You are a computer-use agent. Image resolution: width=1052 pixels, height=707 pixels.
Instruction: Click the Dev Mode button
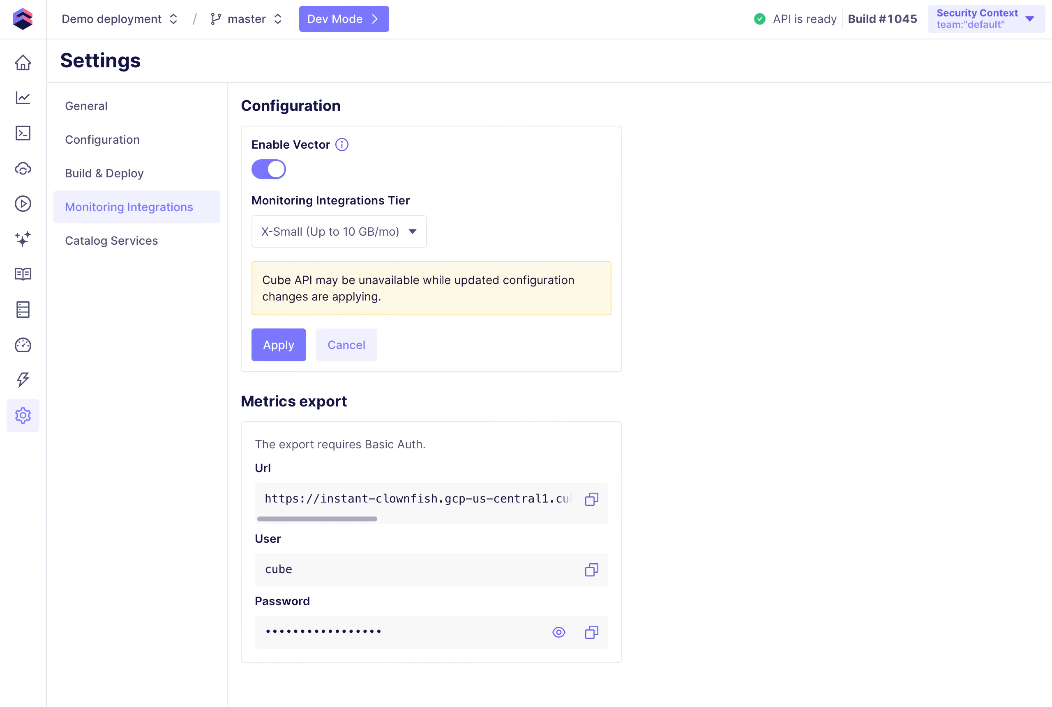[344, 19]
